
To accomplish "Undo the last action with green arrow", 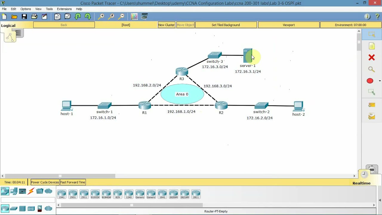I will point(78,17).
